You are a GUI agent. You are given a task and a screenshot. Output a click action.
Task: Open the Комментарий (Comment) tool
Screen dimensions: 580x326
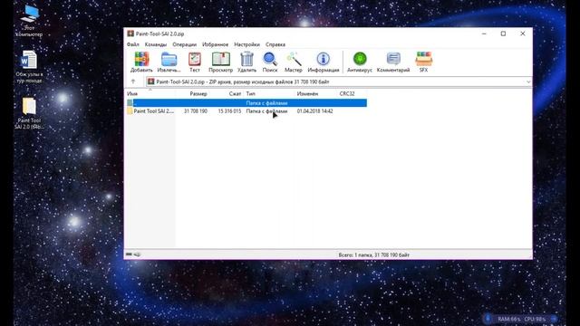pyautogui.click(x=393, y=62)
